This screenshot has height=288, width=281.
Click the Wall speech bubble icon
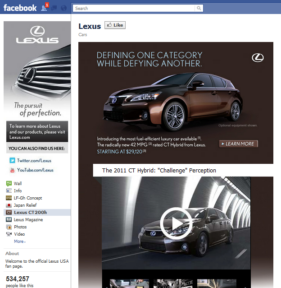point(9,183)
